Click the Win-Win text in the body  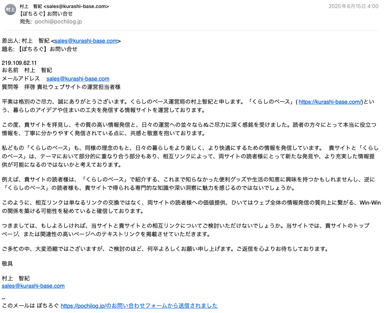370,203
